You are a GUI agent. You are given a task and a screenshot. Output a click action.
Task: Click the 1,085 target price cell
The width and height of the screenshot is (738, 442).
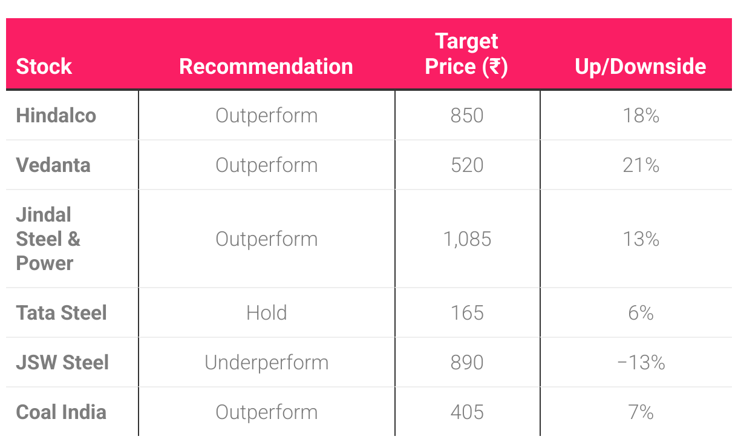[x=467, y=239]
